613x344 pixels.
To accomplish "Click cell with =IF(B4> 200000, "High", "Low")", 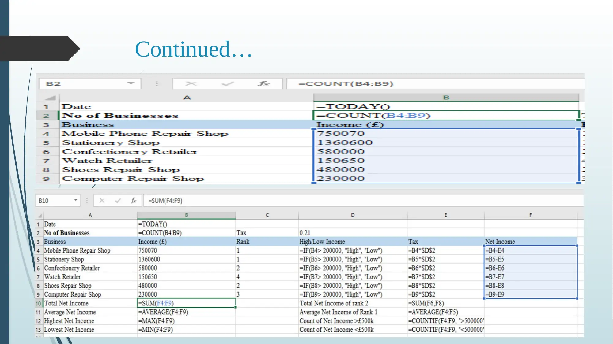I will click(353, 250).
